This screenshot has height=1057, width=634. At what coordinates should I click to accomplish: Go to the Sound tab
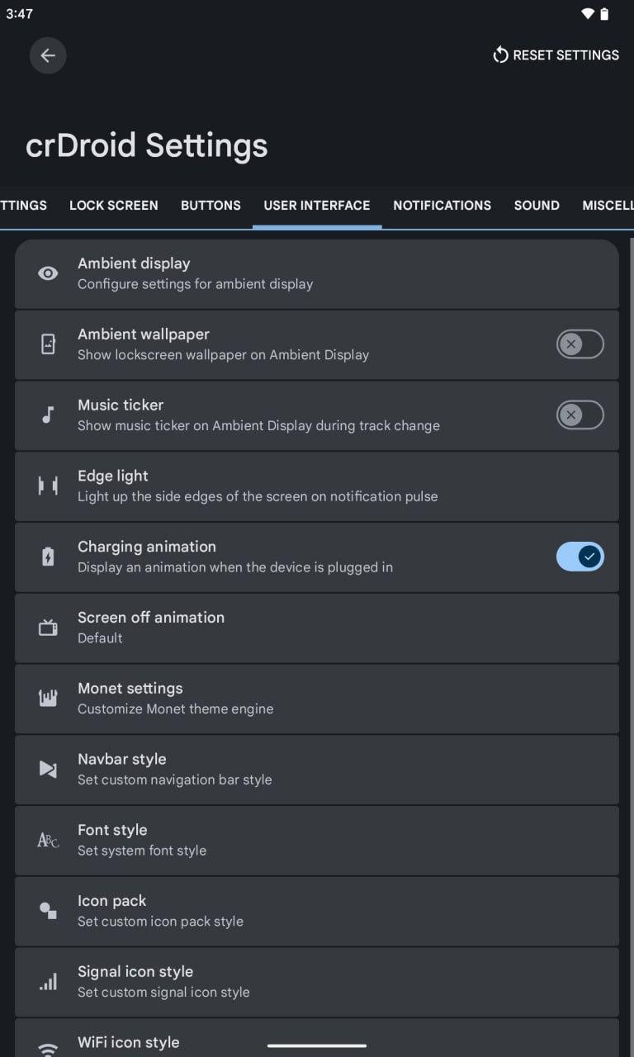pyautogui.click(x=537, y=206)
